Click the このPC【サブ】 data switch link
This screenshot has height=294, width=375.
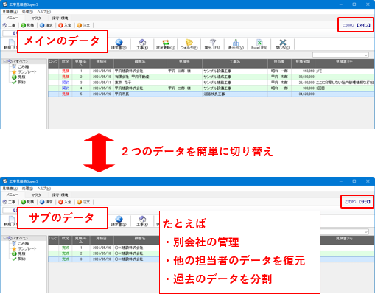click(x=357, y=202)
